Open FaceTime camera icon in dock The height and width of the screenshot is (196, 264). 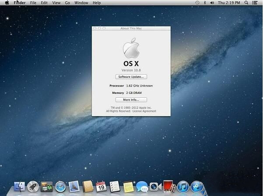(x=155, y=186)
